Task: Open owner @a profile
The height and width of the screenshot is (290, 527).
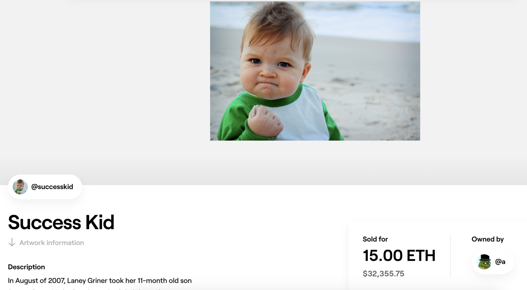Action: (x=500, y=262)
